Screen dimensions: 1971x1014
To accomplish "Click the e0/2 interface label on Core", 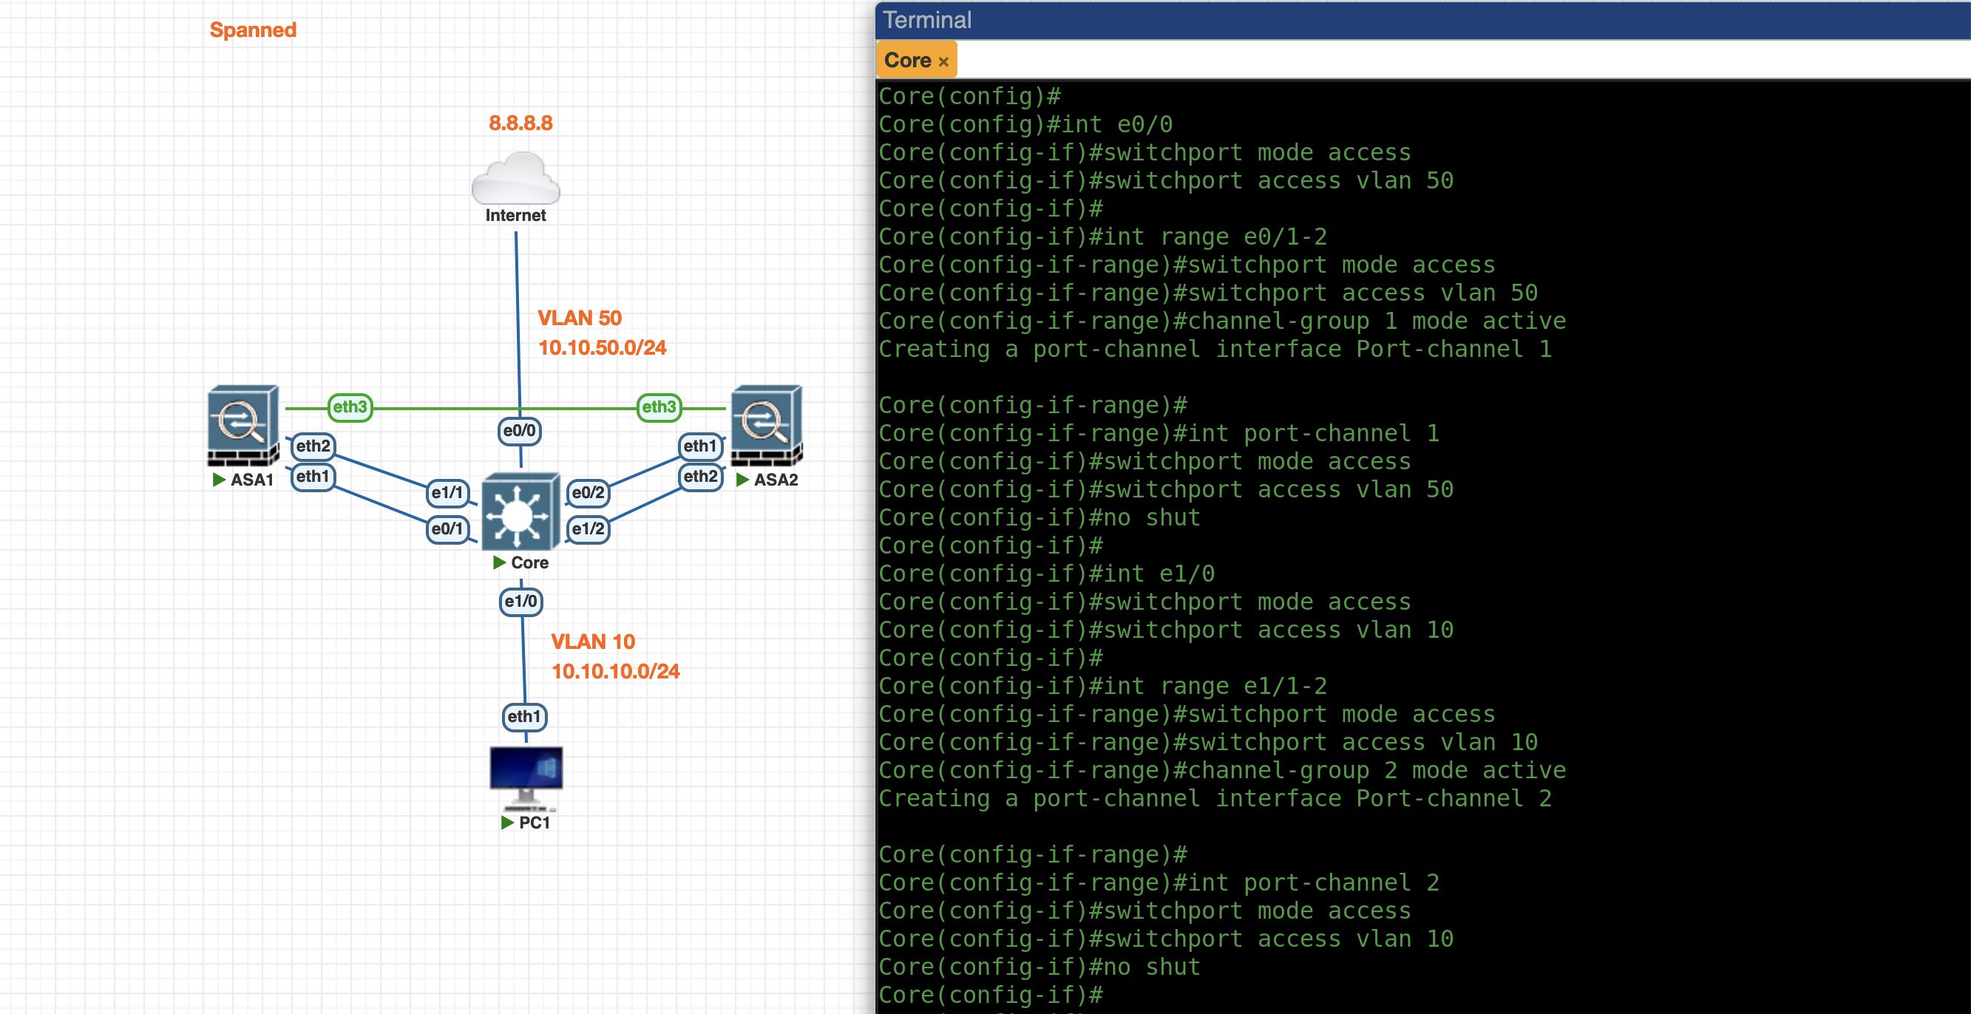I will pos(588,493).
